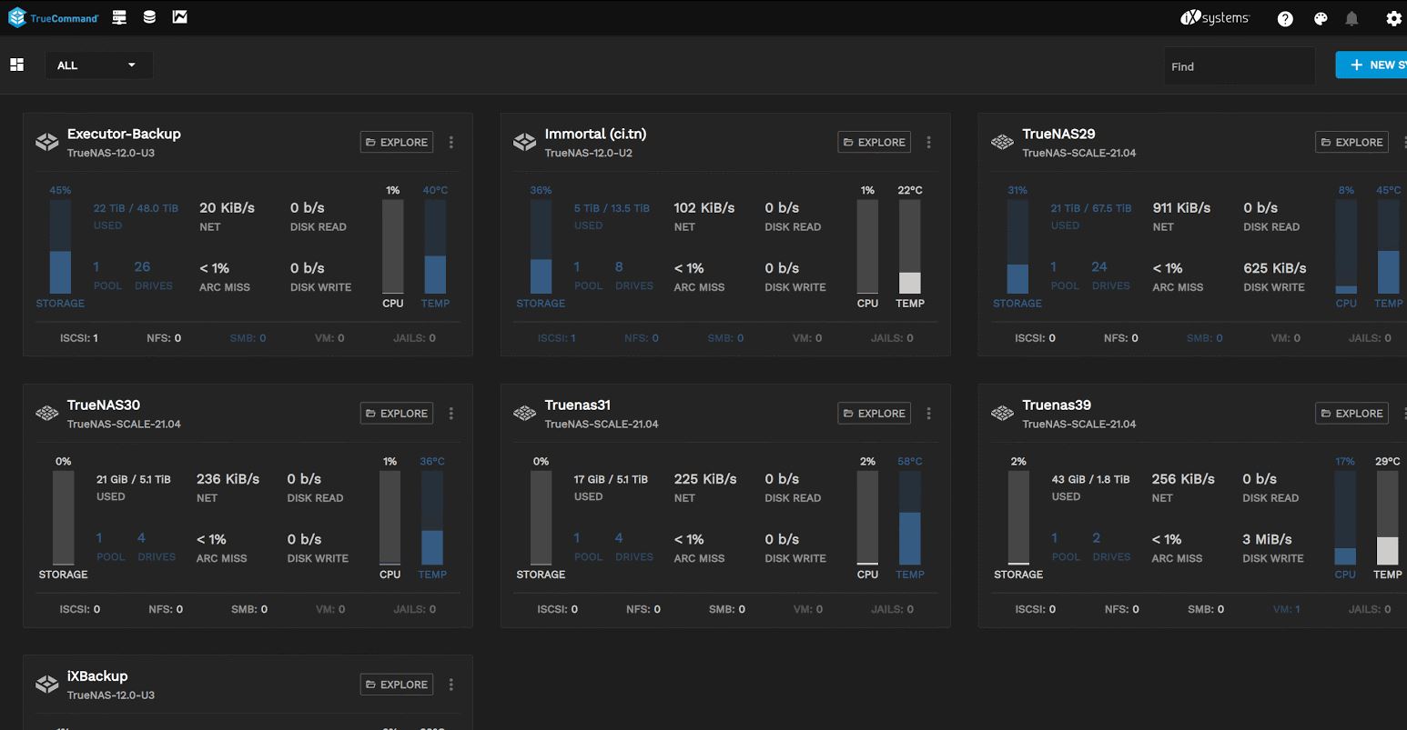1407x730 pixels.
Task: Open the Truenas31 three-dot menu
Action: tap(929, 413)
